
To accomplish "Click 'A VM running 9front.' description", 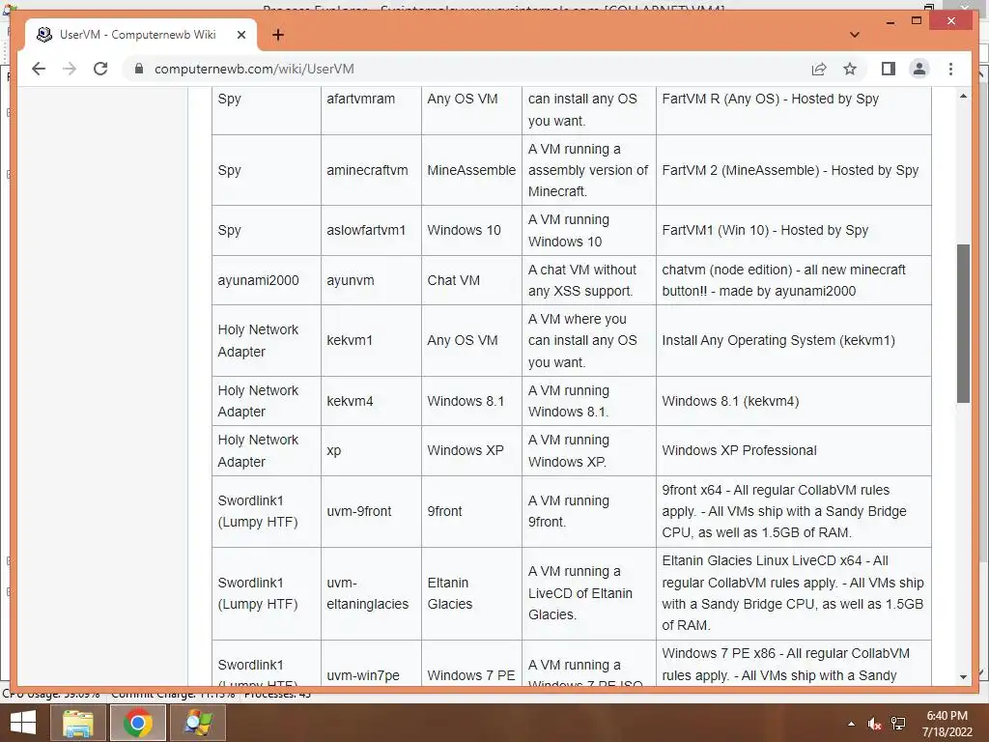I will tap(568, 511).
